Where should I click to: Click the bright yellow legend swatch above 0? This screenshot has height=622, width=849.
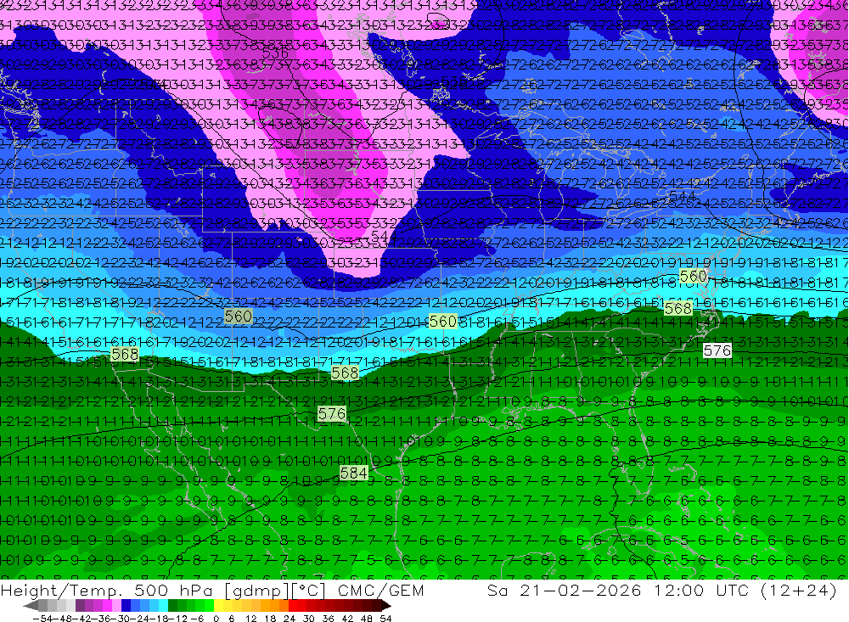pos(219,606)
